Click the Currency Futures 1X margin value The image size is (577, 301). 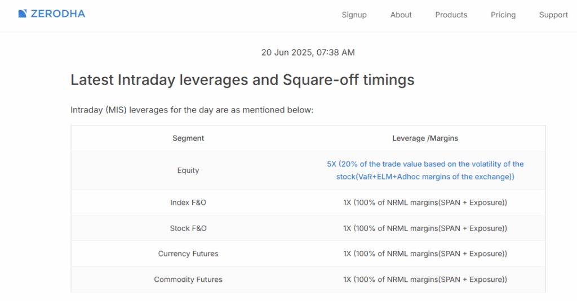point(425,254)
